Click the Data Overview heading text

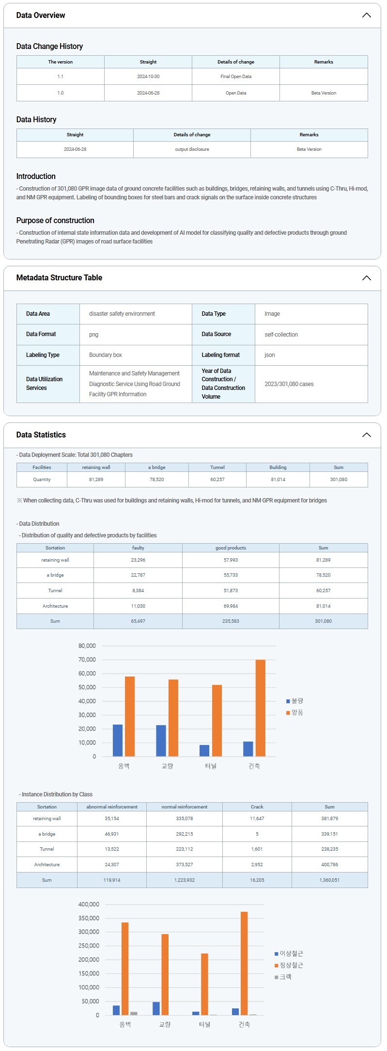pyautogui.click(x=41, y=16)
